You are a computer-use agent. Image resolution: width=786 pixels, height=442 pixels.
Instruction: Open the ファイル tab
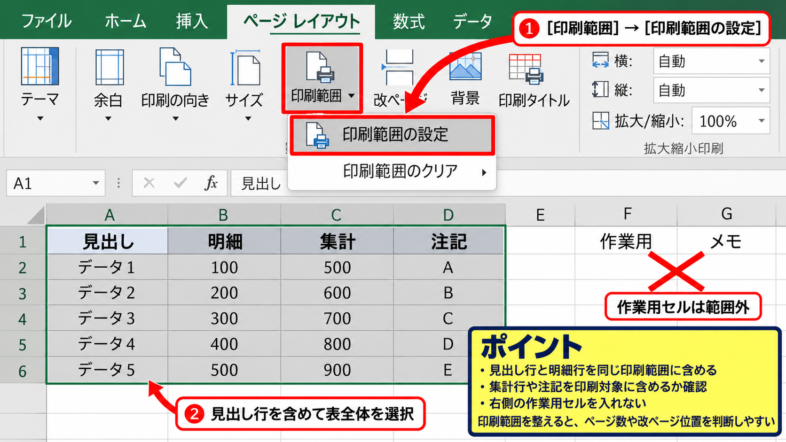[x=47, y=21]
